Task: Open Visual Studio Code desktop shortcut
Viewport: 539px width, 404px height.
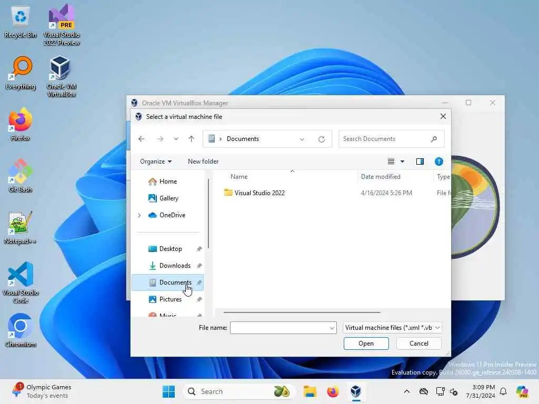Action: [x=21, y=282]
